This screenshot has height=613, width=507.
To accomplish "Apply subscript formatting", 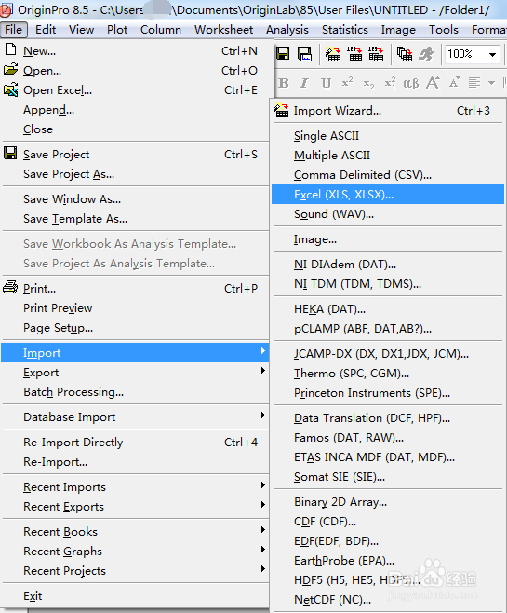I will tap(368, 84).
